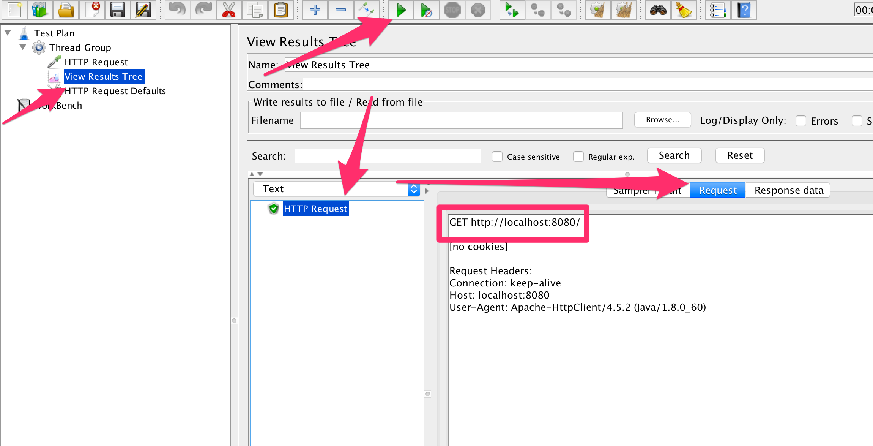The image size is (873, 446).
Task: Clear results with the single broom icon
Action: (598, 10)
